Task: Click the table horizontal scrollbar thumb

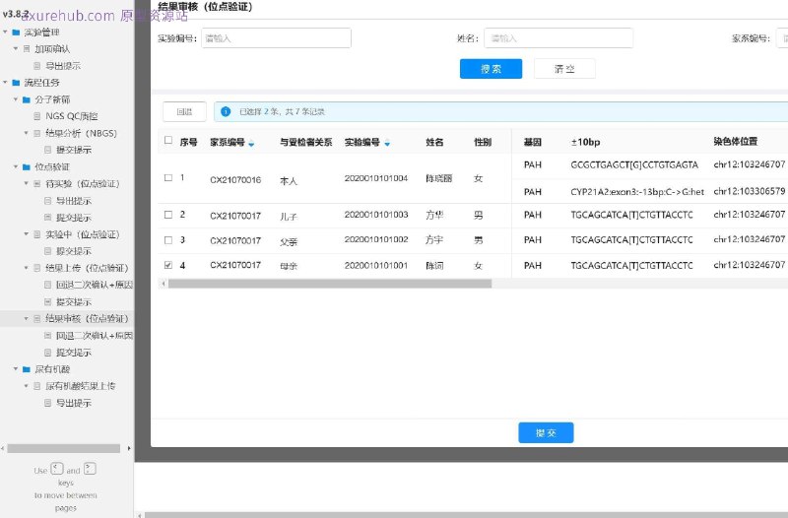Action: pyautogui.click(x=330, y=284)
